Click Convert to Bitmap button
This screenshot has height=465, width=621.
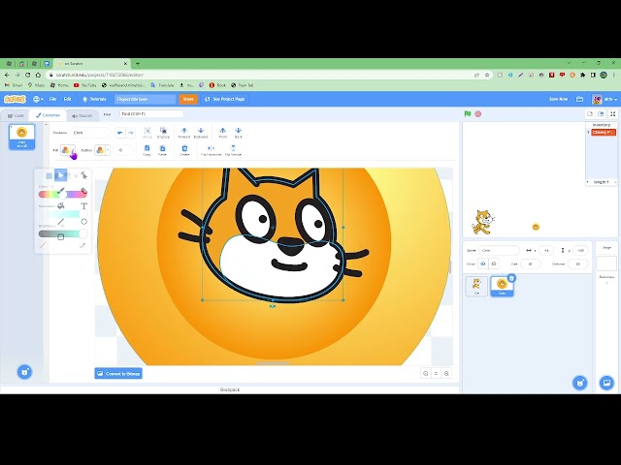[118, 373]
